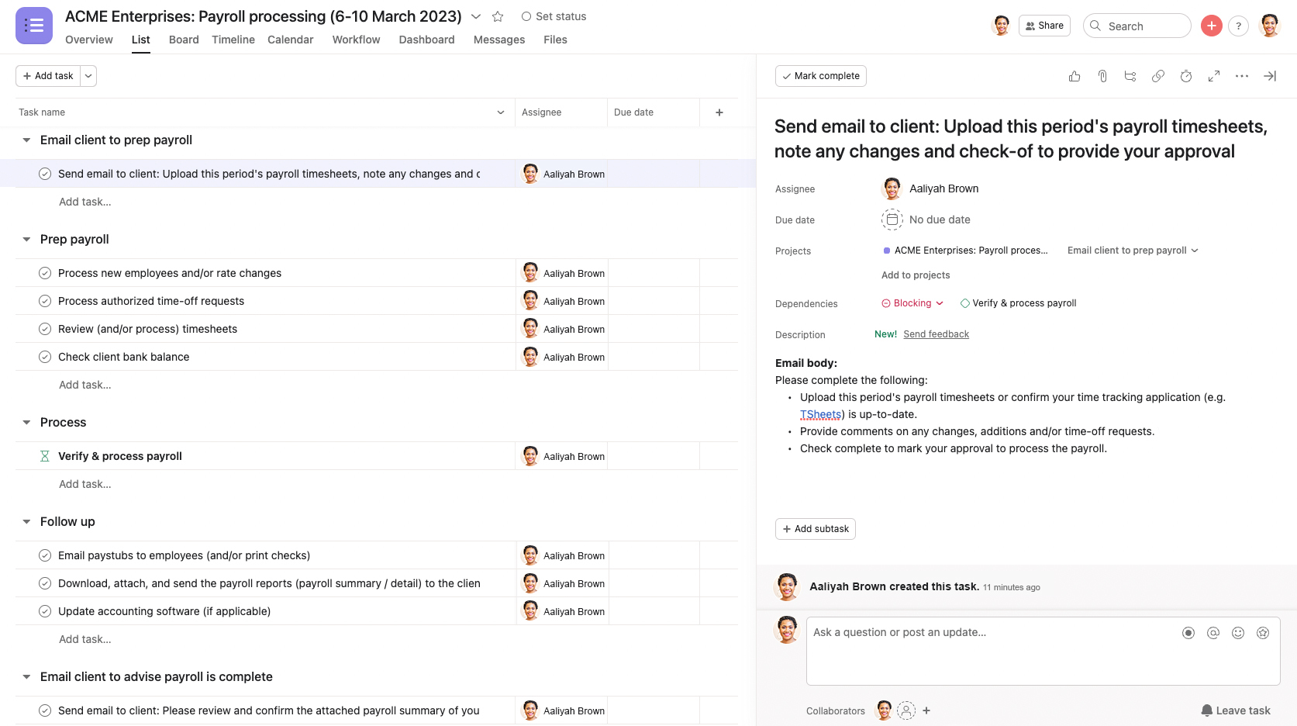
Task: Star the project as favorite
Action: click(498, 16)
